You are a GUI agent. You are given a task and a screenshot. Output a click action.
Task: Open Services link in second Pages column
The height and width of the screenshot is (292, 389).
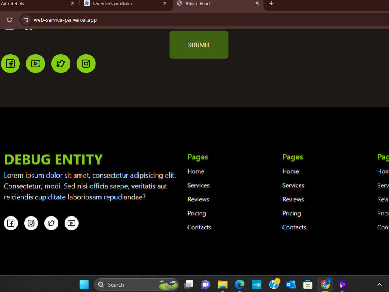click(x=293, y=185)
